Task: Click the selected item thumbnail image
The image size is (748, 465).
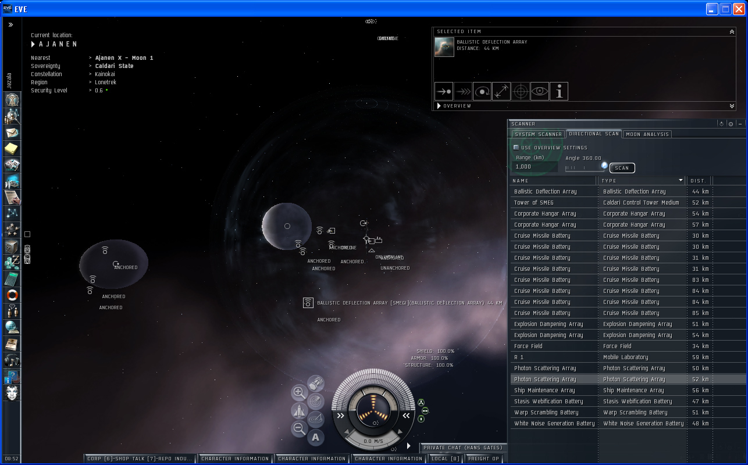Action: click(x=444, y=47)
